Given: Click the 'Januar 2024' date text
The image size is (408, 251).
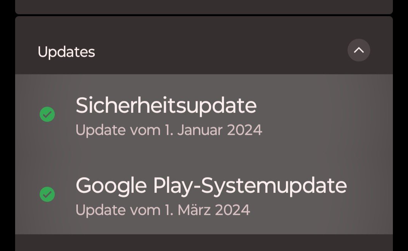Looking at the screenshot, I should coord(219,130).
